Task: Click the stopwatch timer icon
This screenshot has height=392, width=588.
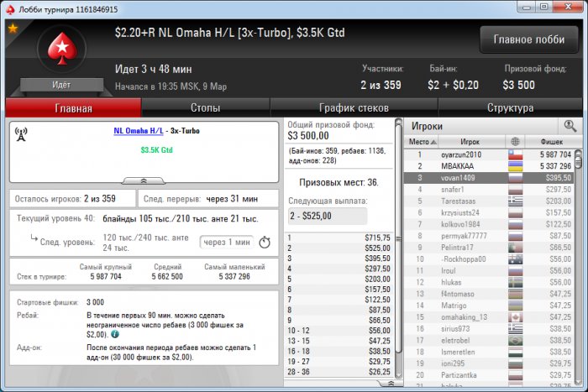Action: coord(265,242)
